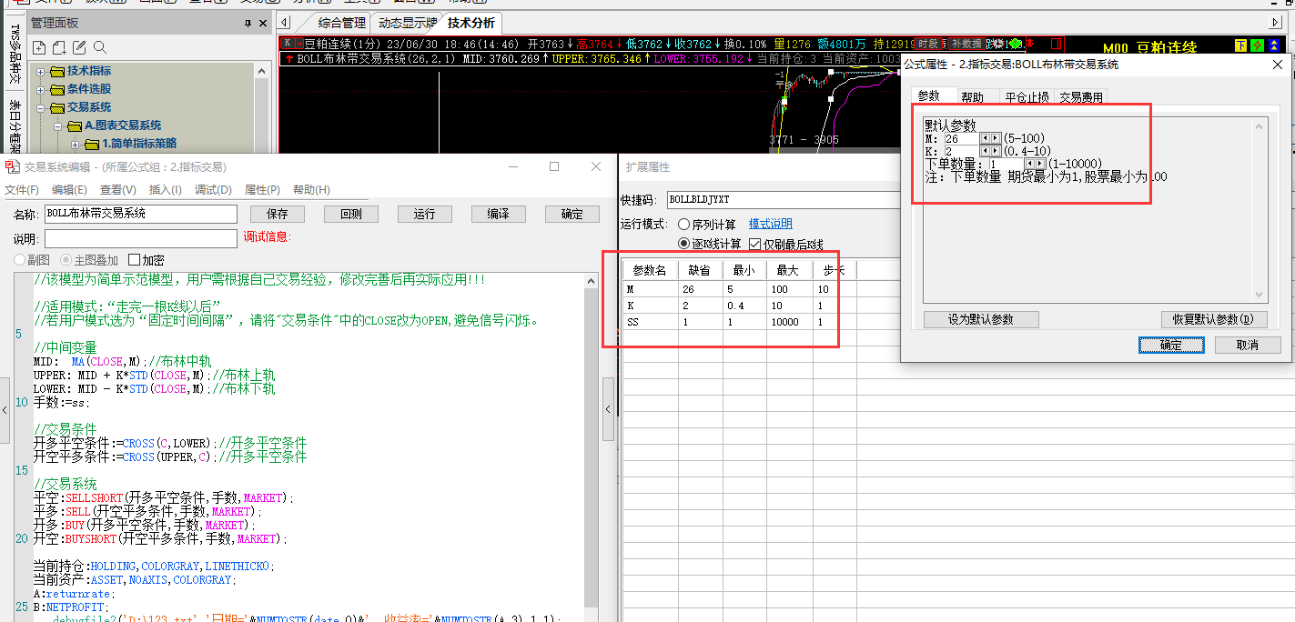Viewport: 1295px width, 622px height.
Task: Open the 模式说明 link
Action: click(770, 224)
